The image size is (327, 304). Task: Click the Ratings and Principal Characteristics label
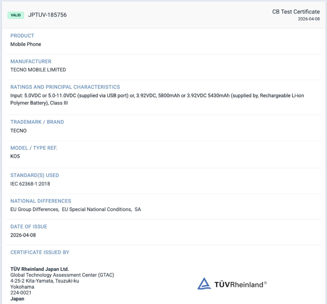pos(65,87)
